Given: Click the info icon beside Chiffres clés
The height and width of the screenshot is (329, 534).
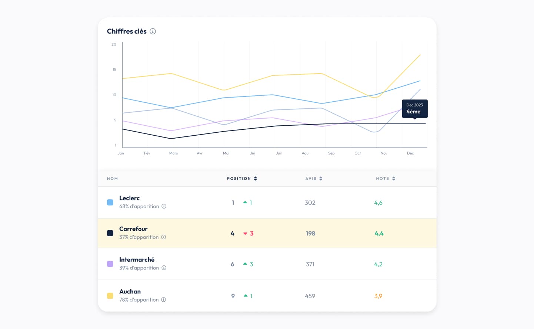Looking at the screenshot, I should [x=153, y=31].
